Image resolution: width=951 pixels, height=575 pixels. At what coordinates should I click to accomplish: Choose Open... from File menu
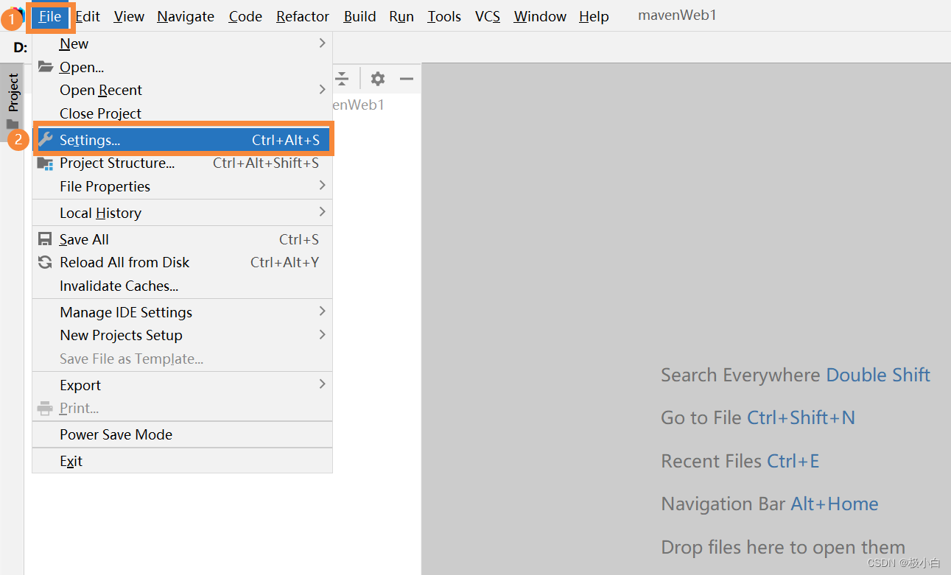(182, 67)
